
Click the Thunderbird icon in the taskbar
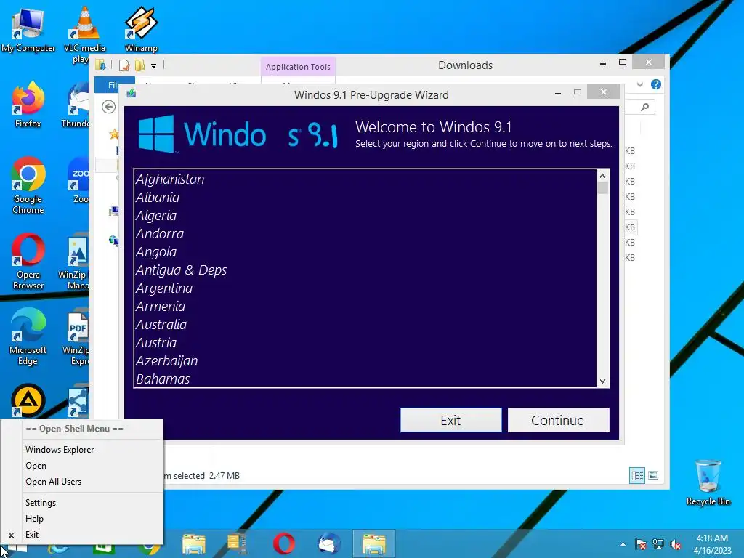329,543
